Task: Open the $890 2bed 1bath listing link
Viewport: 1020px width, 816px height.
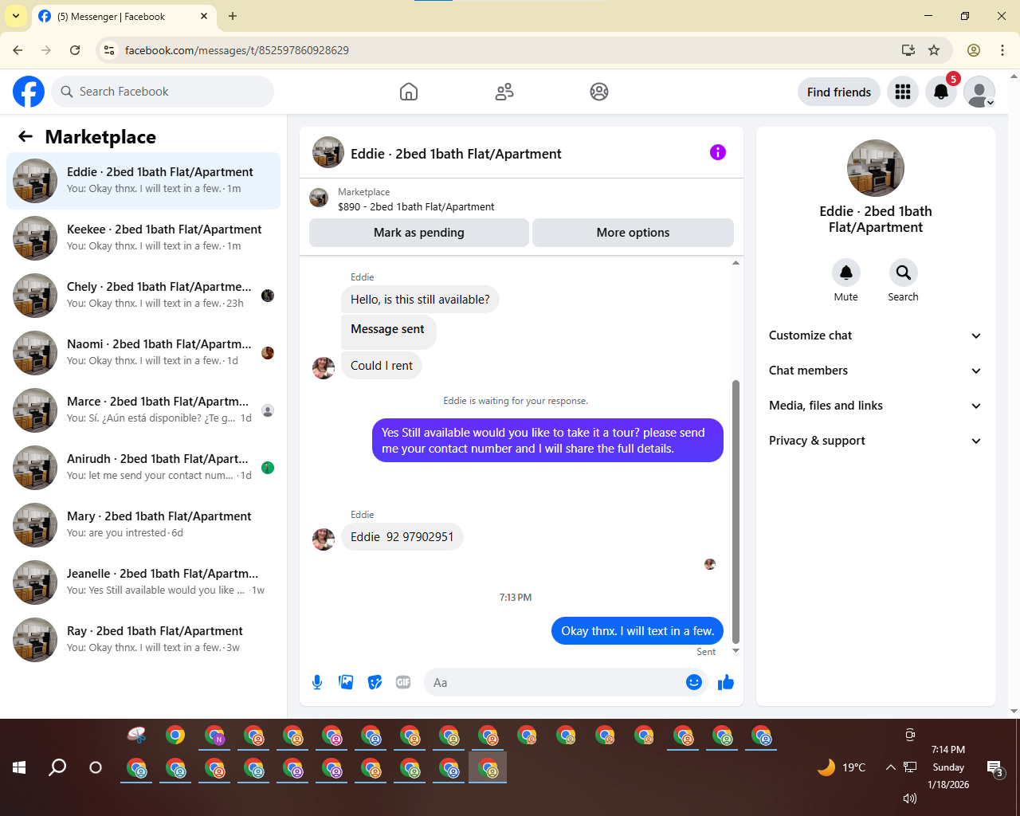Action: [416, 206]
